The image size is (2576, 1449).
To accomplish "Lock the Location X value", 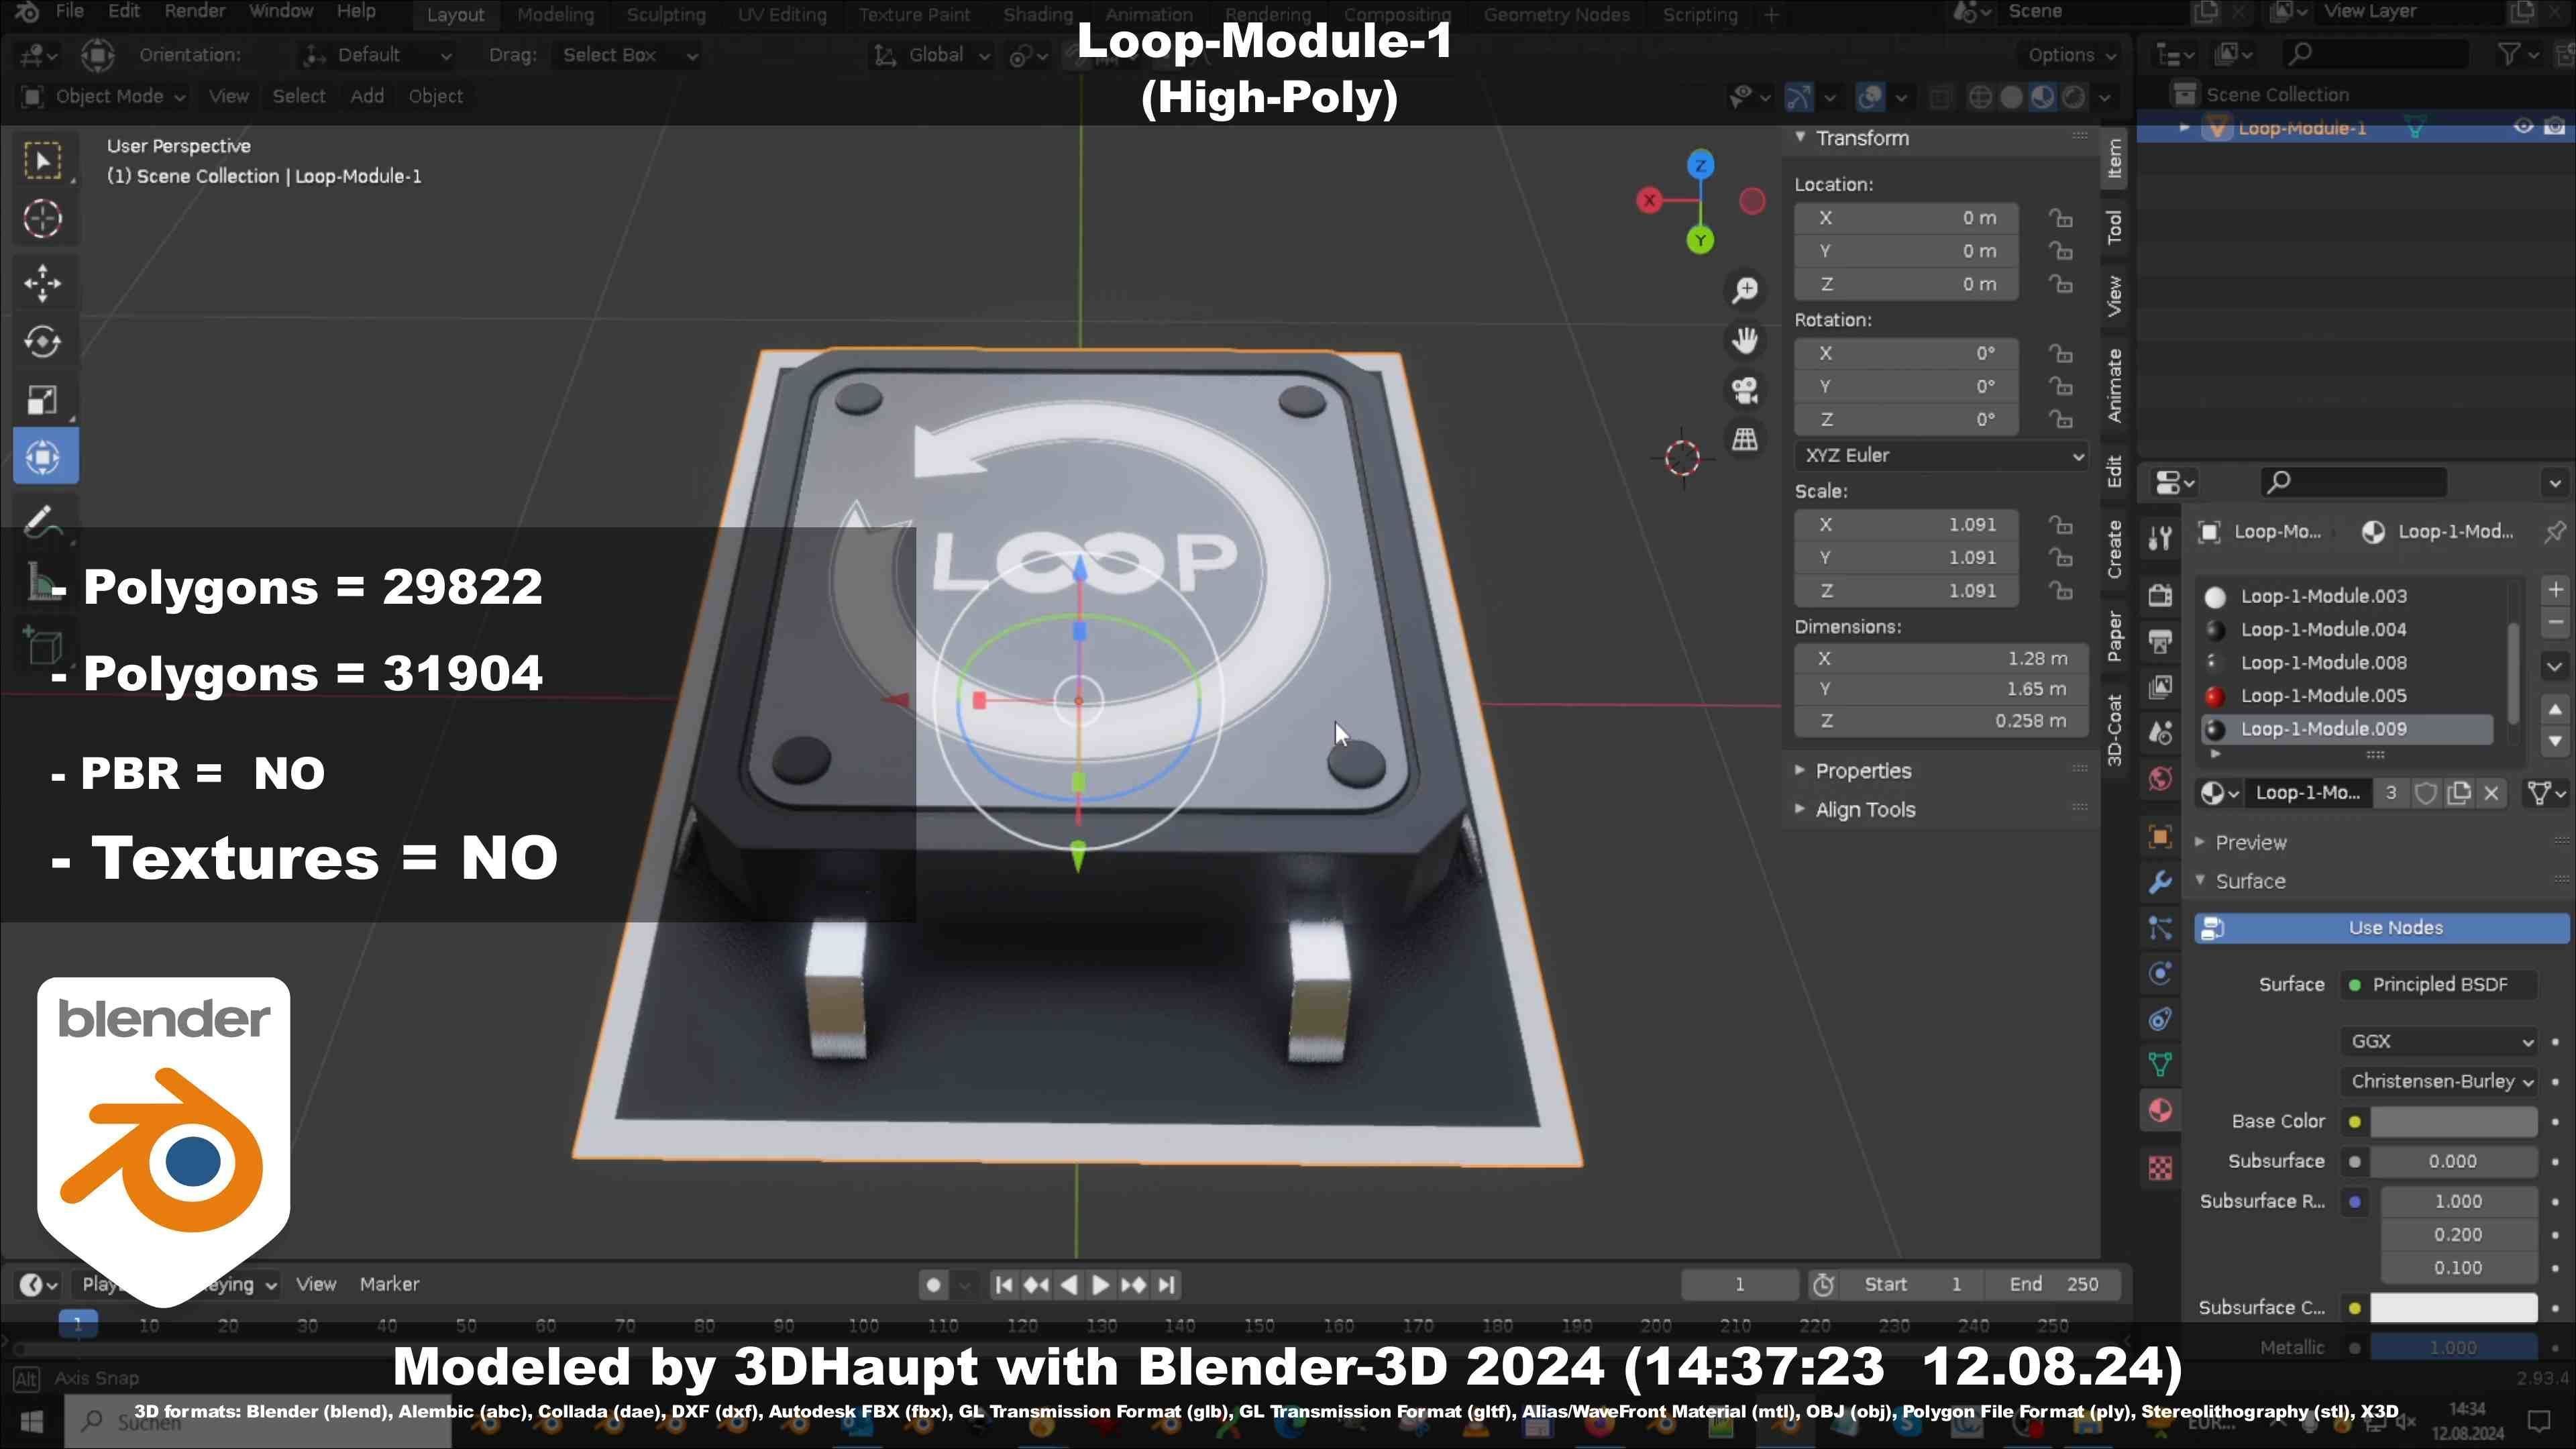I will pos(2060,218).
